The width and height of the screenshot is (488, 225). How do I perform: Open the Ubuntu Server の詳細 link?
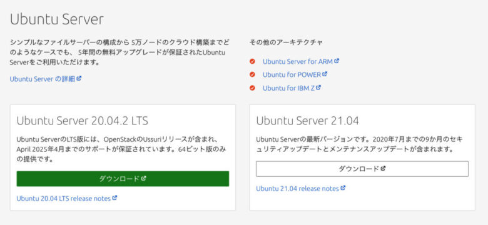[x=46, y=79]
